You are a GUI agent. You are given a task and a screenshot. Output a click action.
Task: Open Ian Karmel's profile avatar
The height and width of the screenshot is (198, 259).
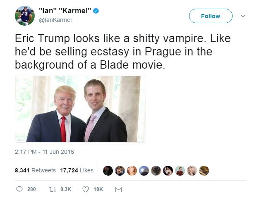coord(25,16)
